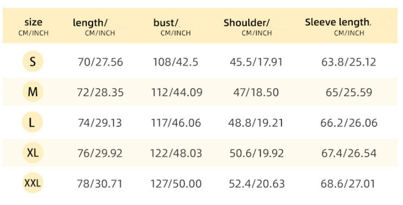Click shoulder value 45.5/17.91

tap(256, 62)
